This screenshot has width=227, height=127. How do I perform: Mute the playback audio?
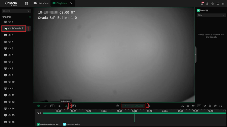[205, 106]
